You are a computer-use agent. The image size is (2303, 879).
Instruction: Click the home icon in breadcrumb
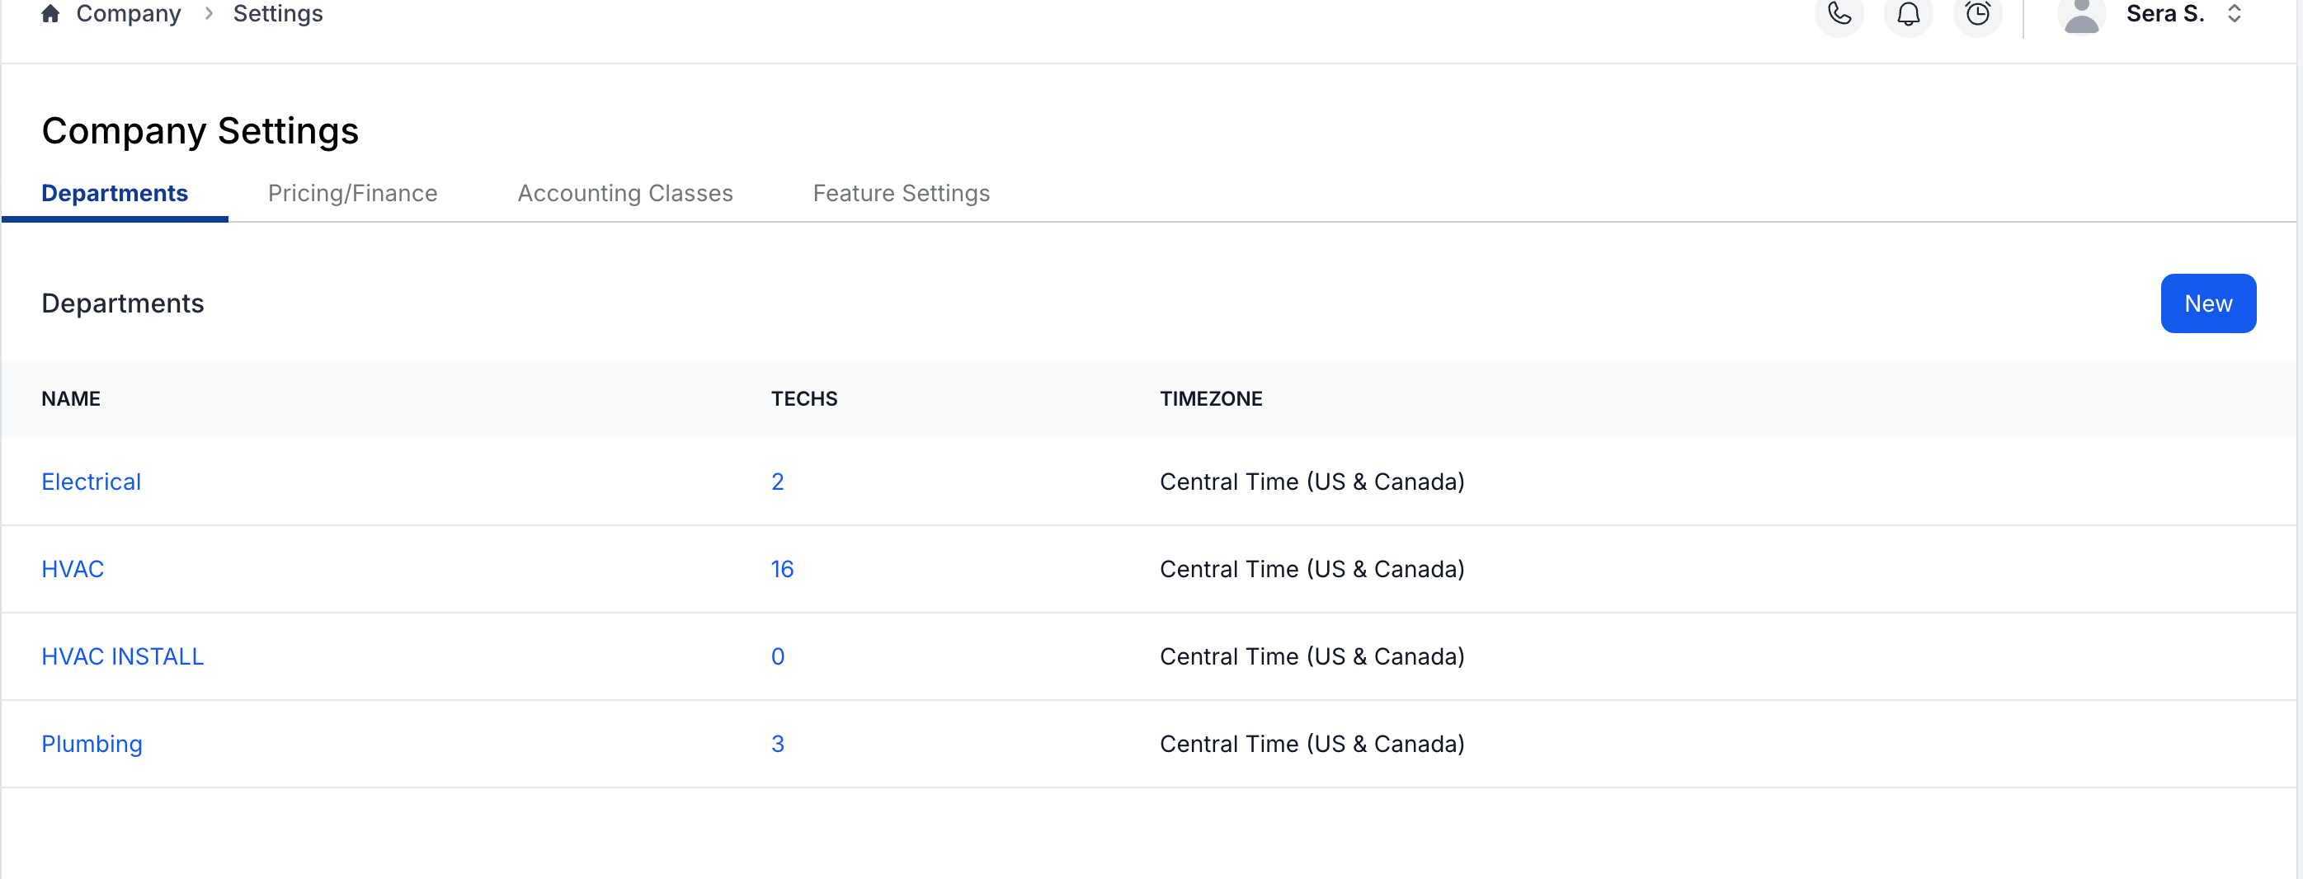(x=51, y=13)
